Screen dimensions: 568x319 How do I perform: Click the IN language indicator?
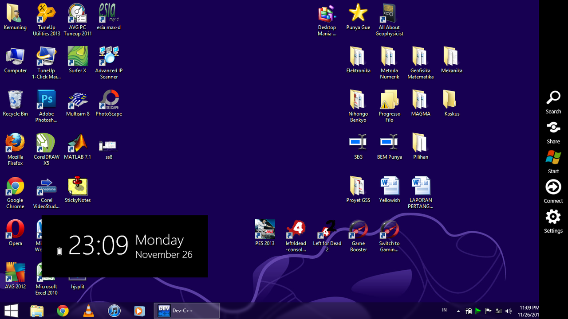(x=445, y=310)
